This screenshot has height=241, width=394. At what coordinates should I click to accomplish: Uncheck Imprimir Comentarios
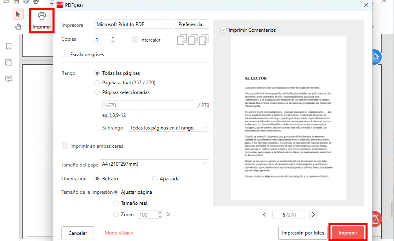pyautogui.click(x=223, y=29)
